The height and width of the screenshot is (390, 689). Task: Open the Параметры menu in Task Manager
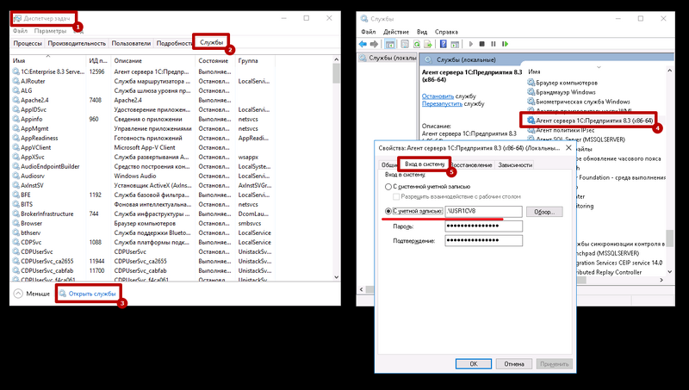(51, 31)
